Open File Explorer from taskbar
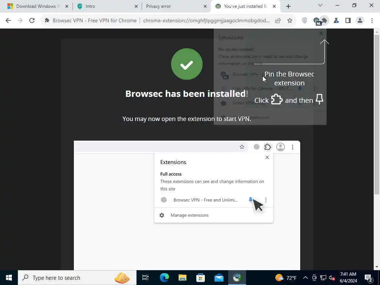Screen dimensions: 380x285 (x=182, y=278)
